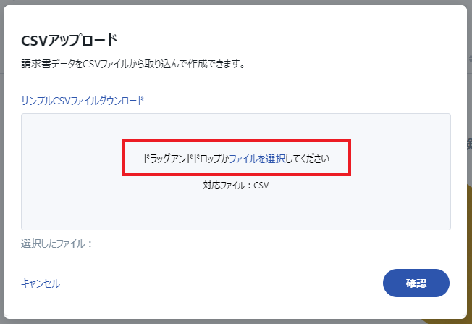Open file picker via ファイルを選択 link
Viewport: 472px width, 324px height.
[257, 159]
